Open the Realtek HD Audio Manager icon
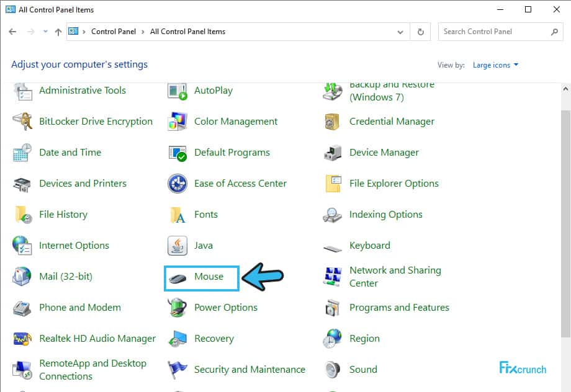This screenshot has height=392, width=571. pyautogui.click(x=22, y=339)
